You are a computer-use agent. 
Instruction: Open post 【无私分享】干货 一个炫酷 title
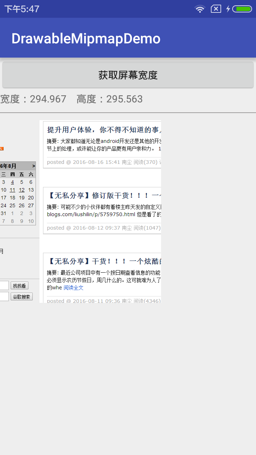pyautogui.click(x=104, y=261)
